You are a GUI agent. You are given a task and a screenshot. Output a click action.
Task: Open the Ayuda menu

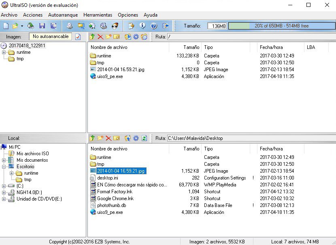tap(151, 15)
